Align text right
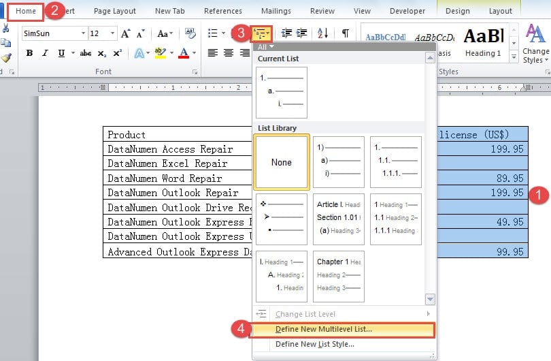The width and height of the screenshot is (551, 361). tap(245, 53)
